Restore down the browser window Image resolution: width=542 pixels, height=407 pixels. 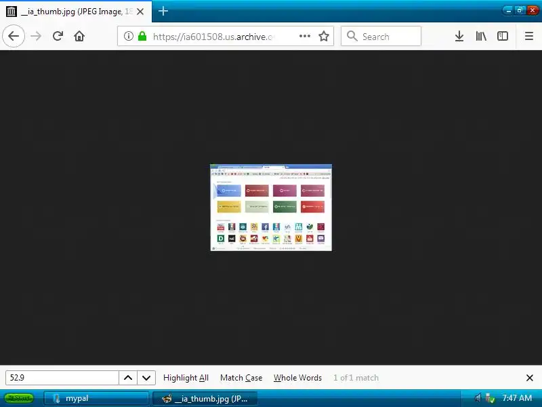click(520, 10)
